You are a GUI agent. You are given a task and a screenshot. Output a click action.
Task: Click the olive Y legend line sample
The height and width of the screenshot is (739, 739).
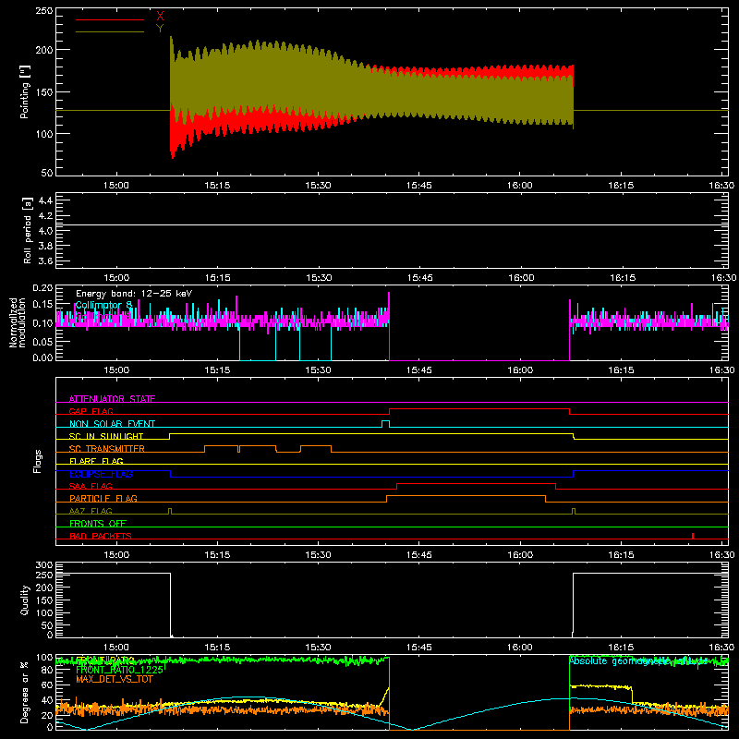(110, 31)
